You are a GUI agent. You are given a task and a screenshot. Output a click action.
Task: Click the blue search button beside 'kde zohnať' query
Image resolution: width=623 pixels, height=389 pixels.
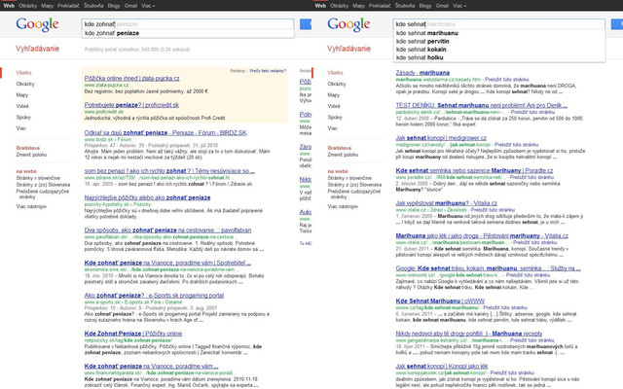point(306,24)
